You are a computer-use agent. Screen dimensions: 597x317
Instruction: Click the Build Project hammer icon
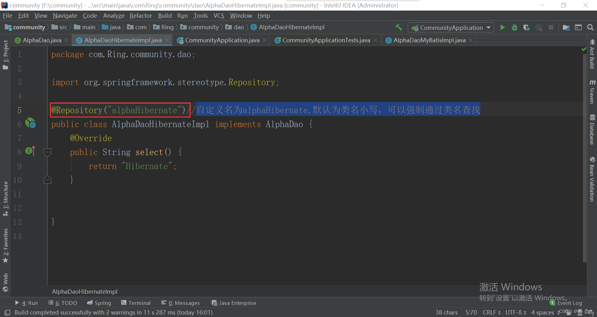398,27
